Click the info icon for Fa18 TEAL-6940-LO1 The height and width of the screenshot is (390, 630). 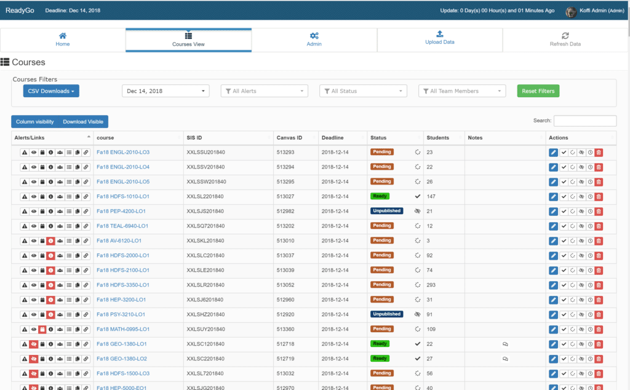(x=51, y=226)
